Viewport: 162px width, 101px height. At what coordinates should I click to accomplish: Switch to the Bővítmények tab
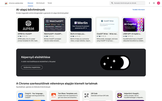[40, 3]
